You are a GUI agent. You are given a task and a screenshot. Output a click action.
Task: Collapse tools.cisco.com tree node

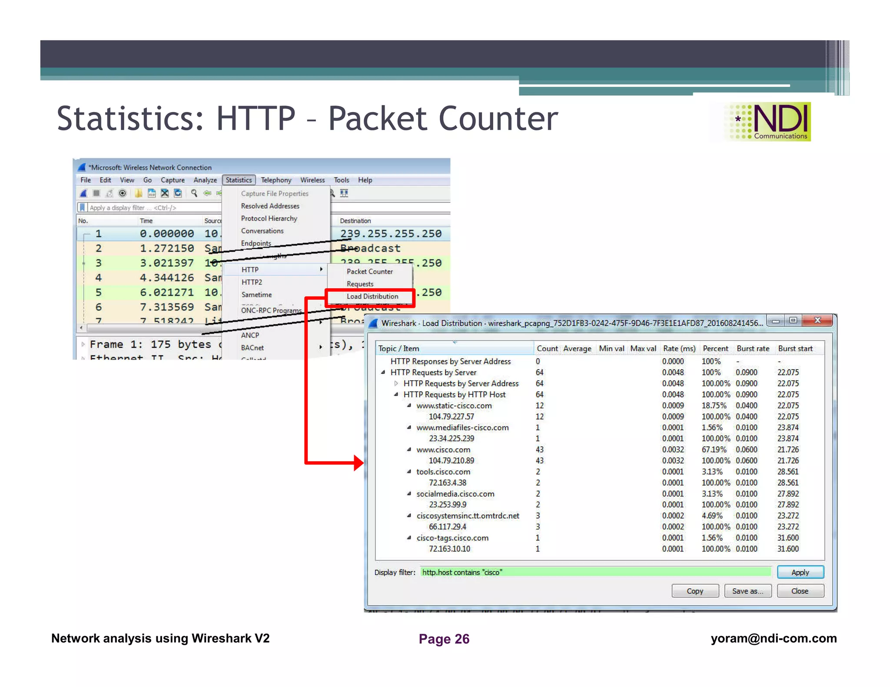(409, 472)
